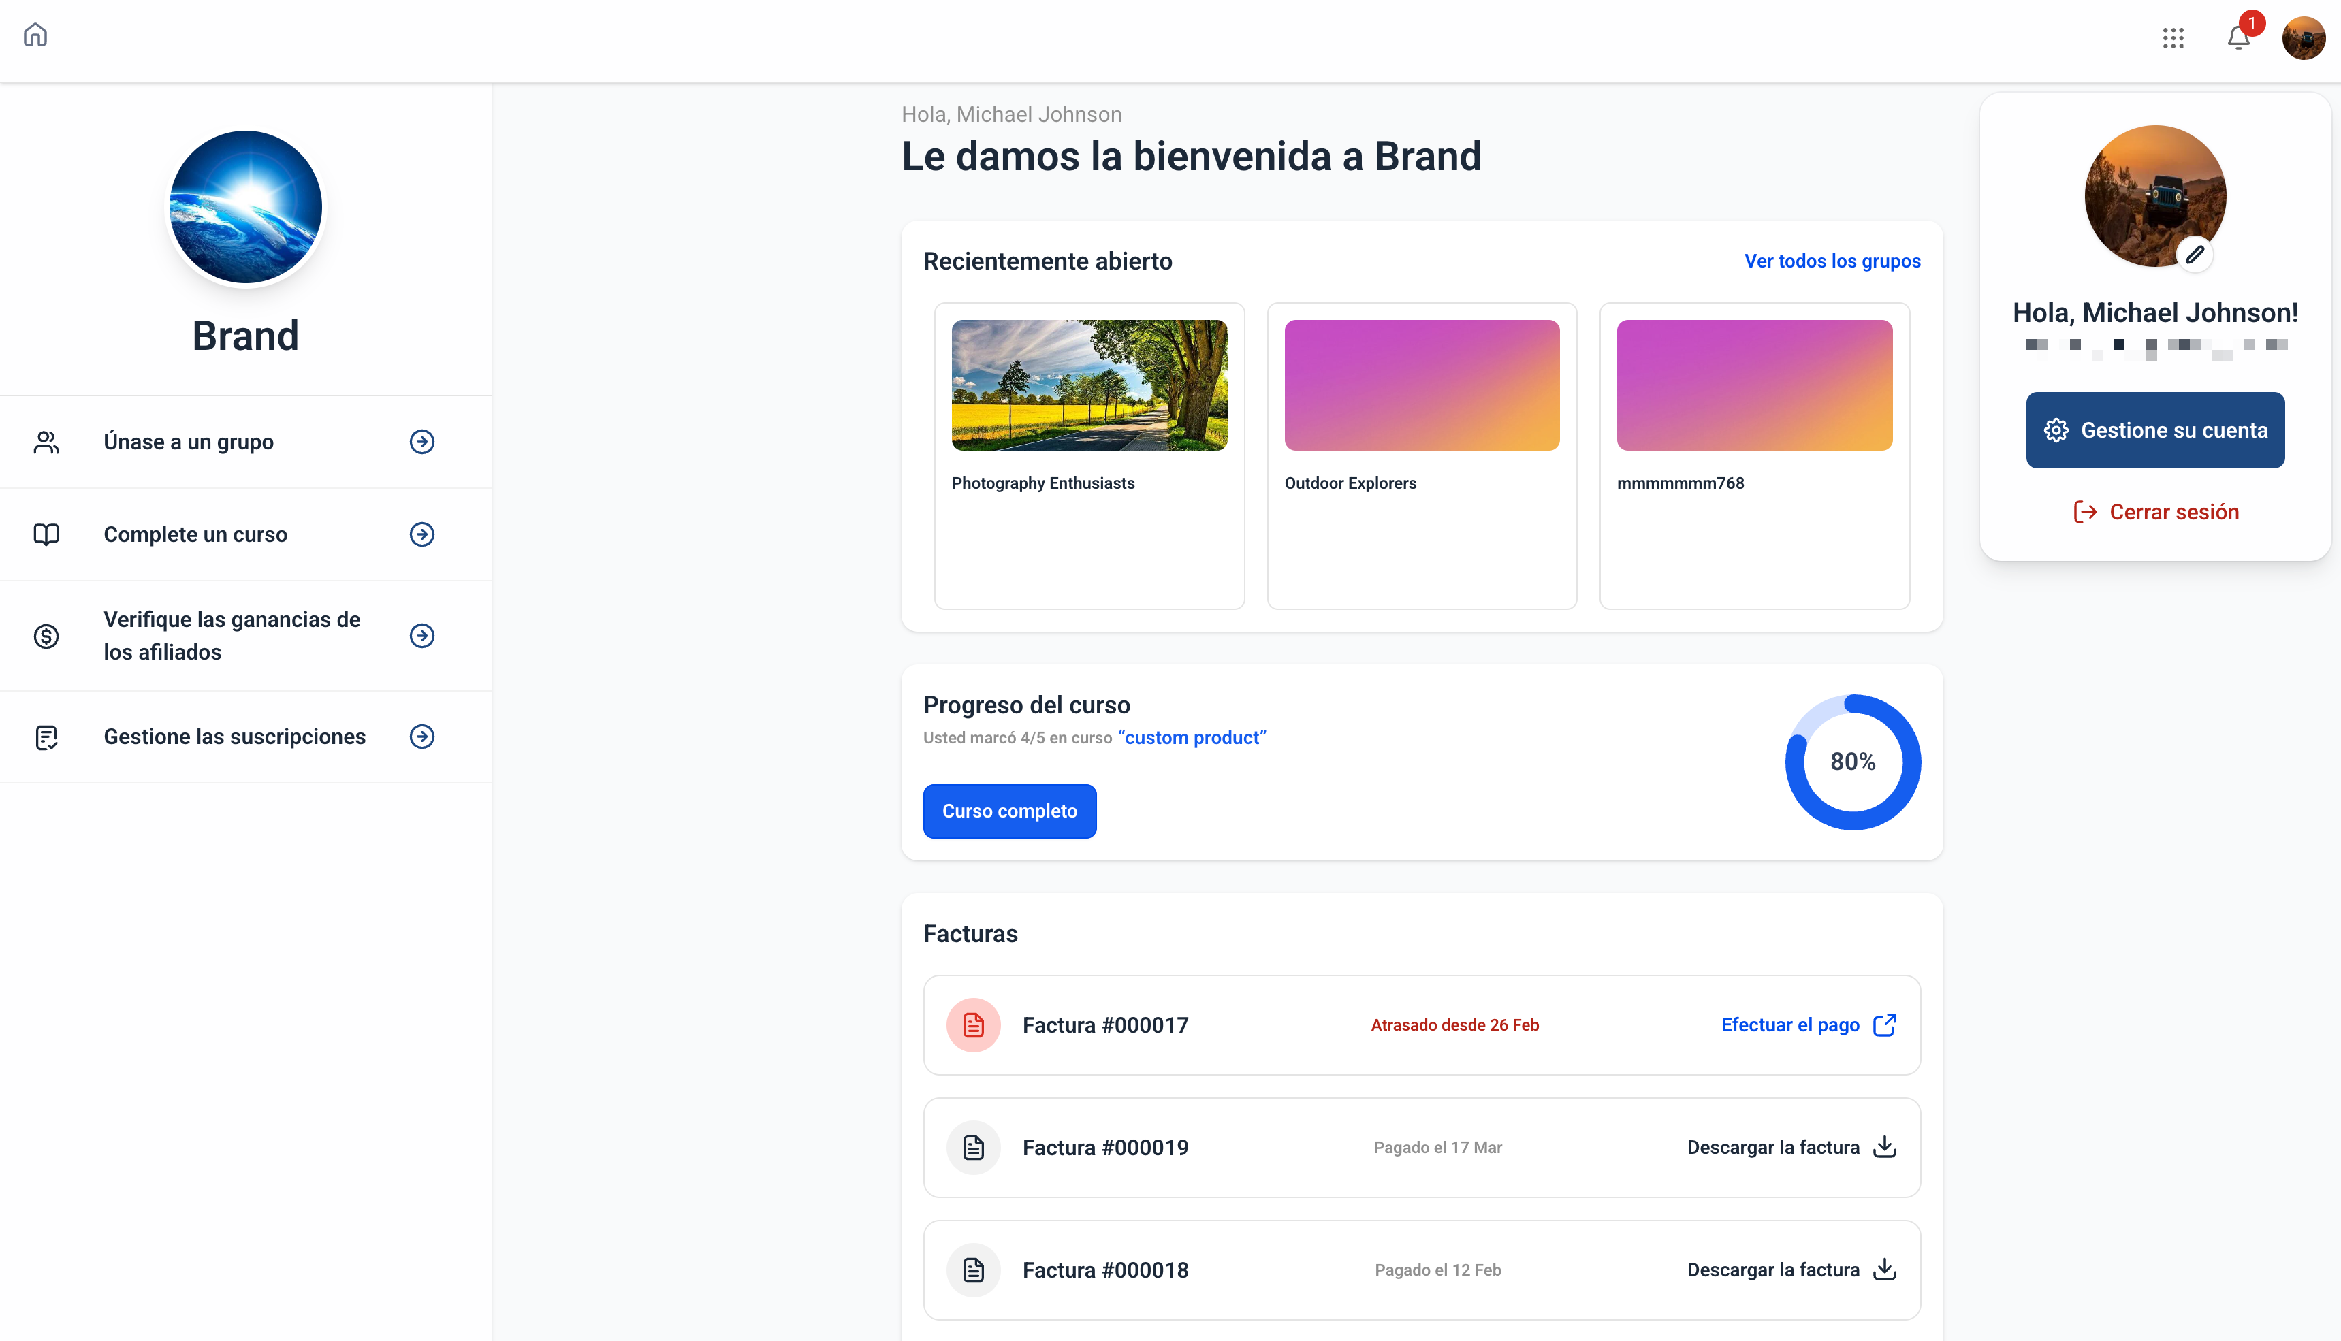Click the 80% course progress ring

click(x=1853, y=762)
